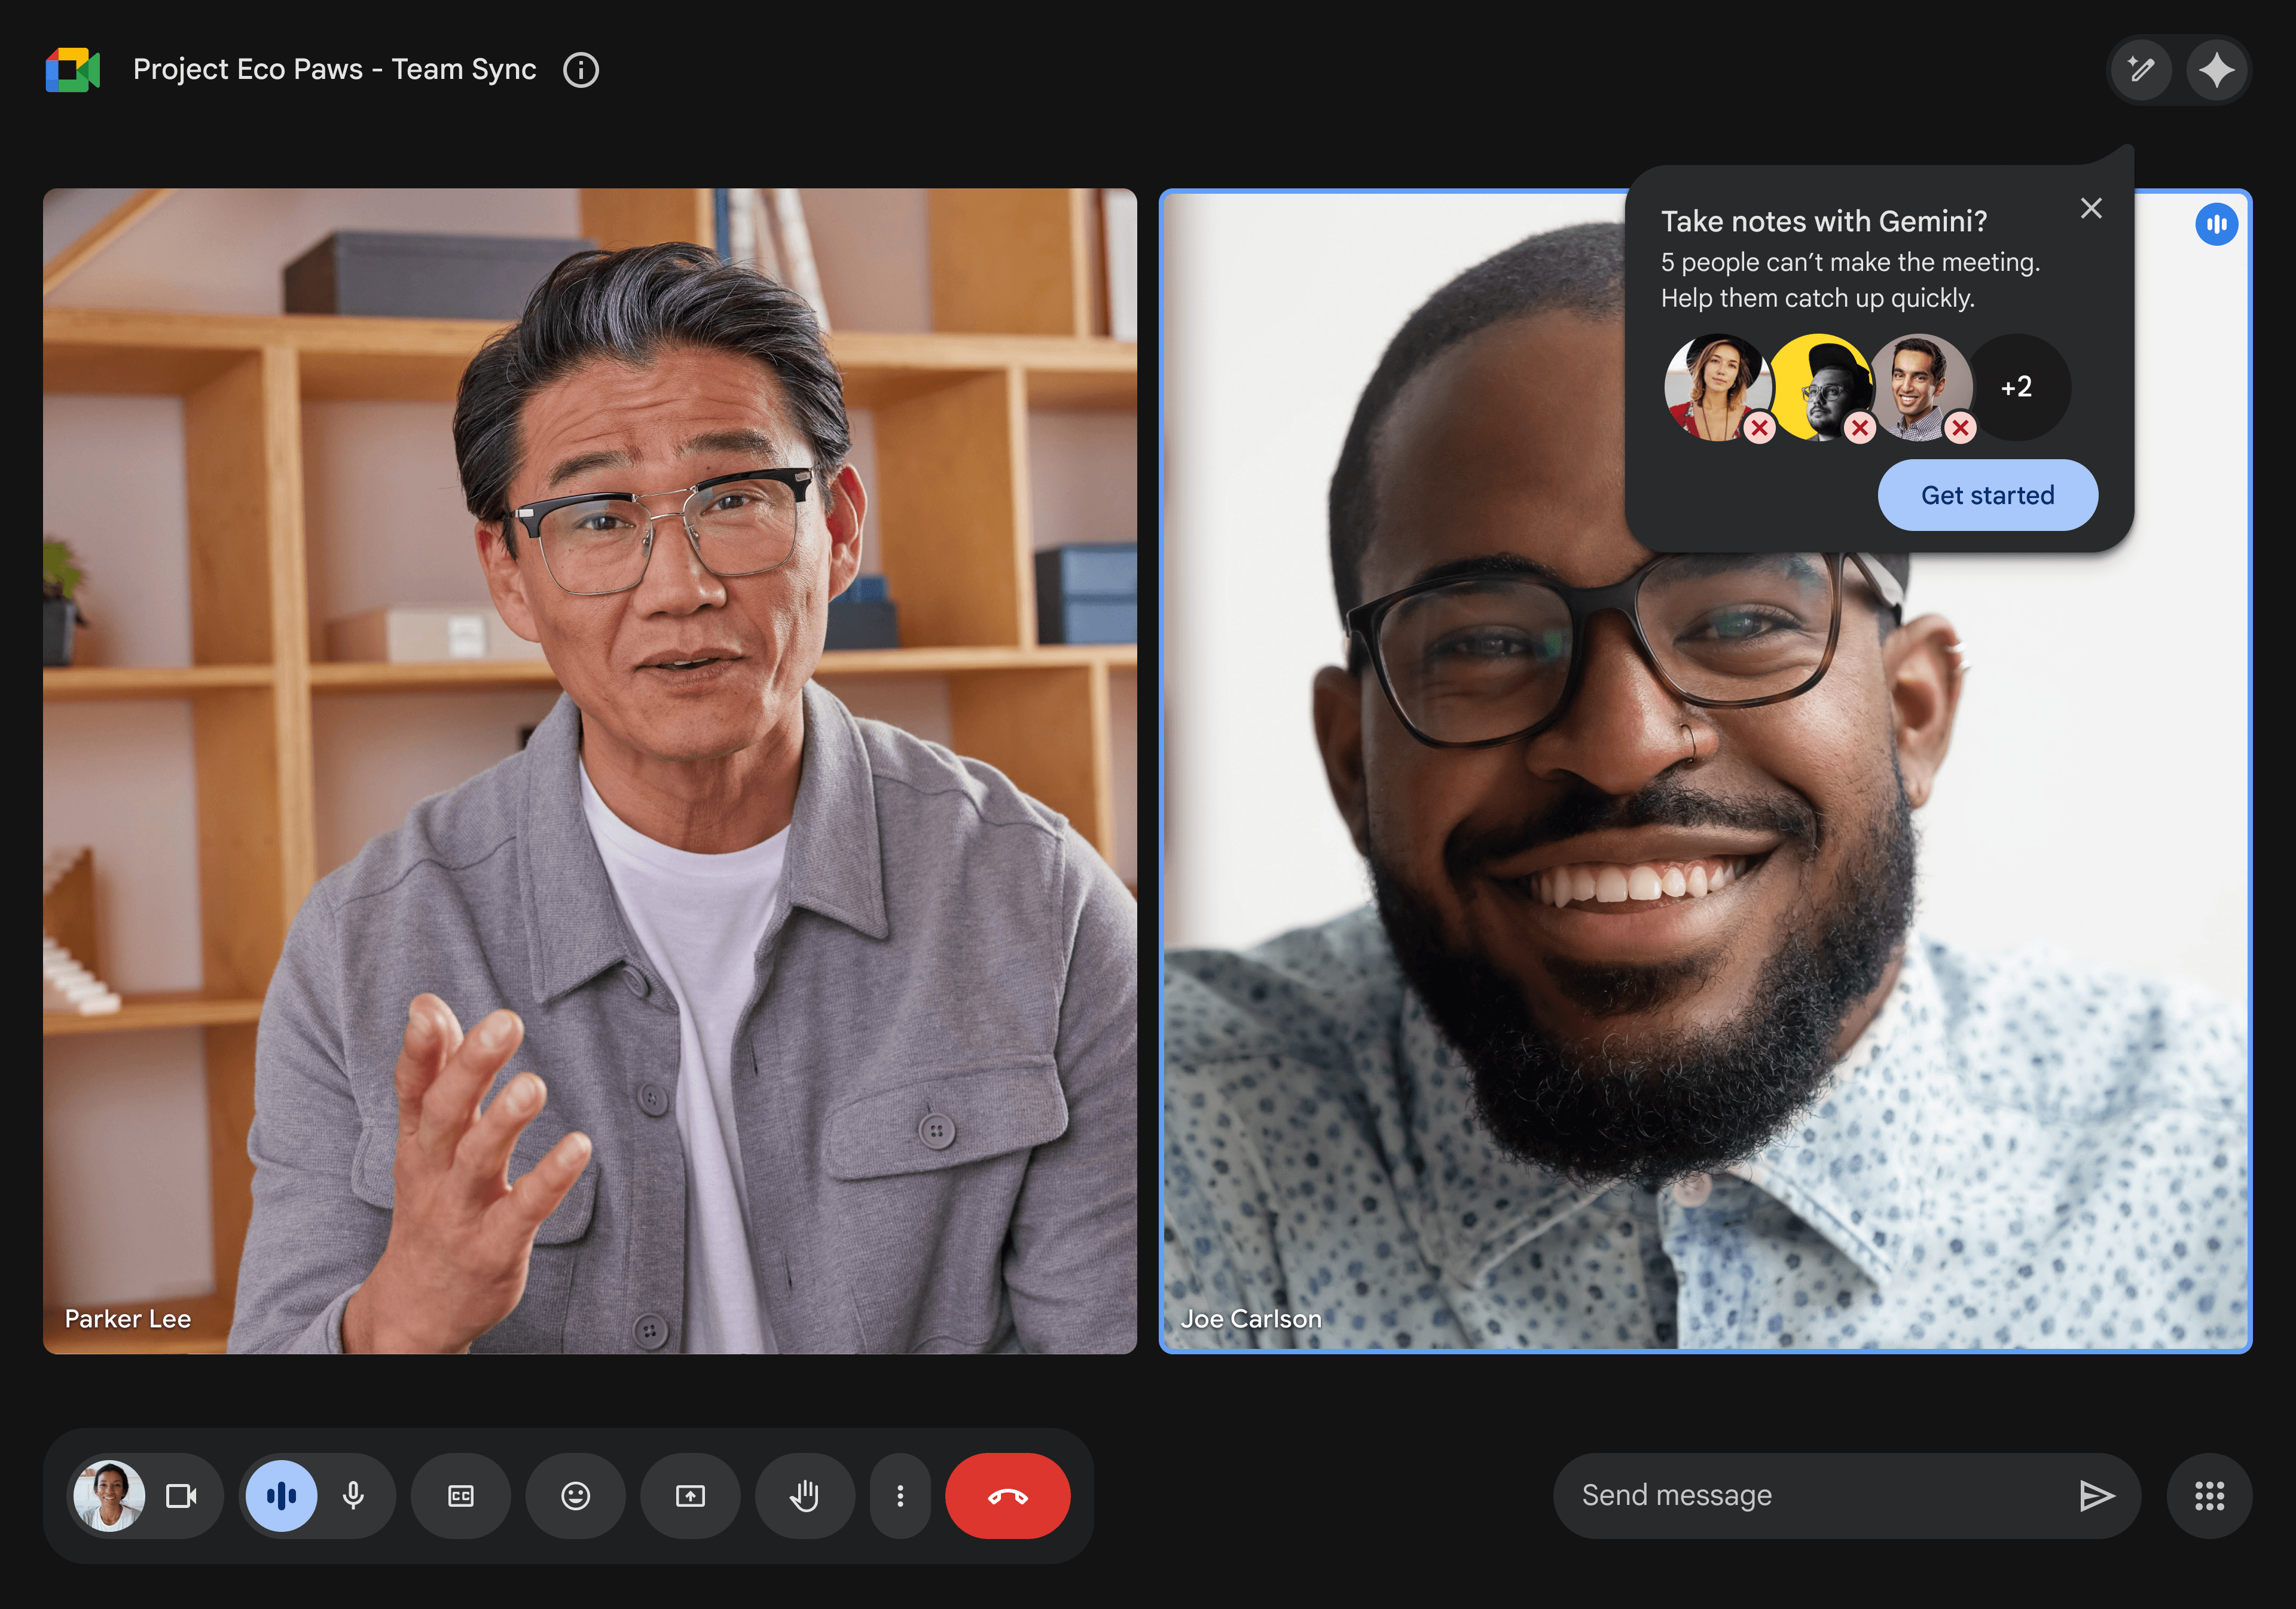Toggle the camera on or off
The image size is (2296, 1609).
[181, 1496]
